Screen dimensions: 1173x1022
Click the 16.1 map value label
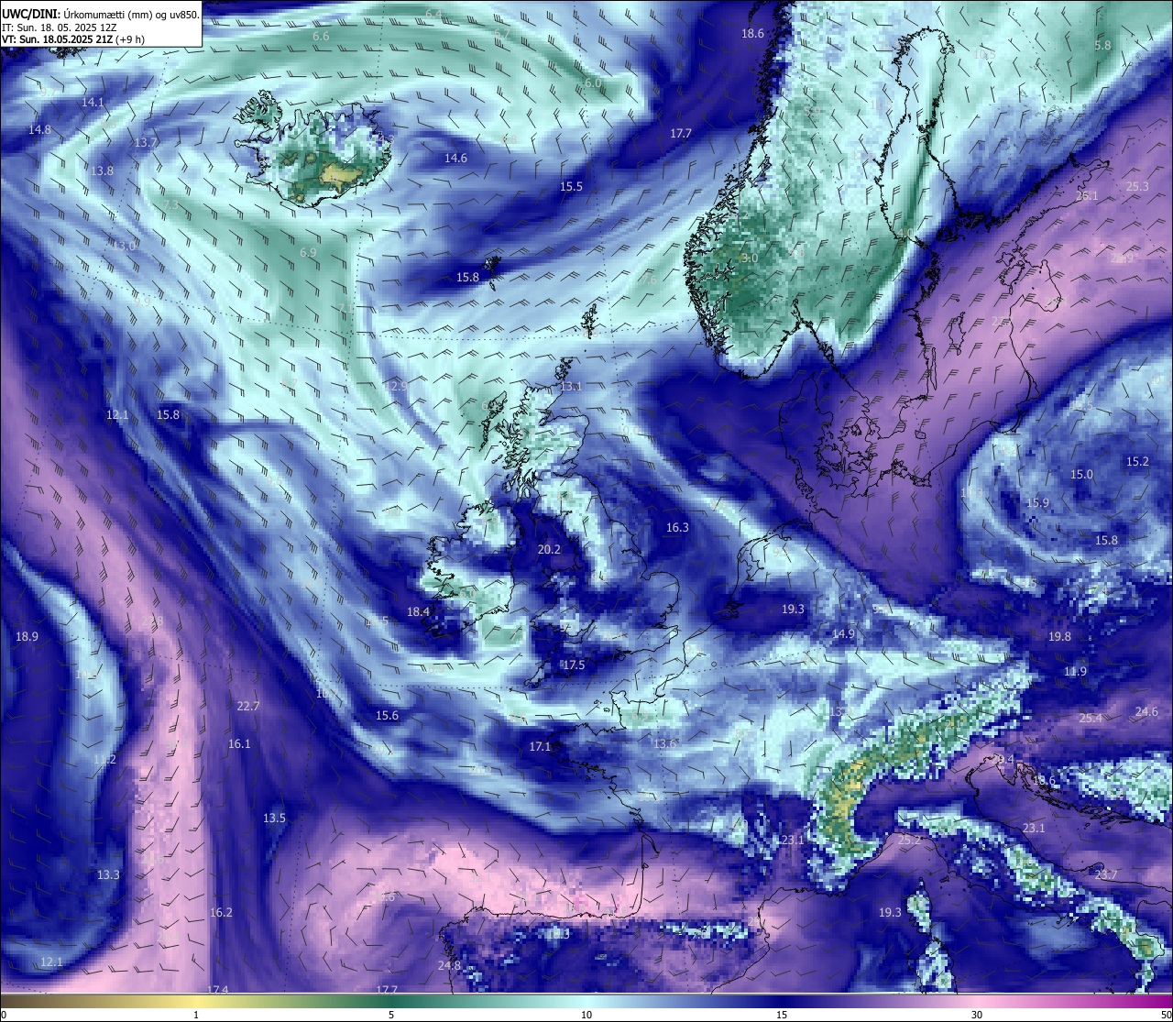click(x=239, y=743)
